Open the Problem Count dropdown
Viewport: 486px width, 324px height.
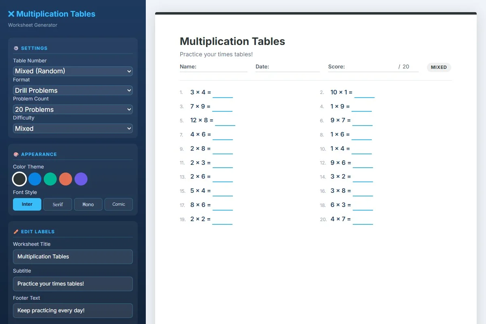(73, 109)
